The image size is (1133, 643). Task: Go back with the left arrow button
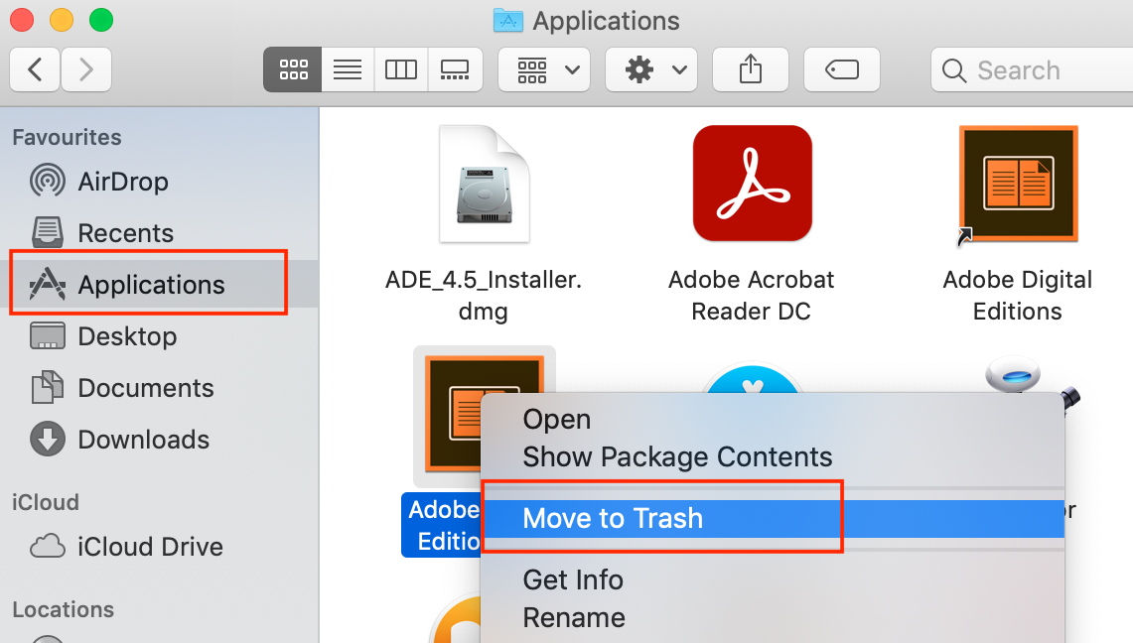35,70
